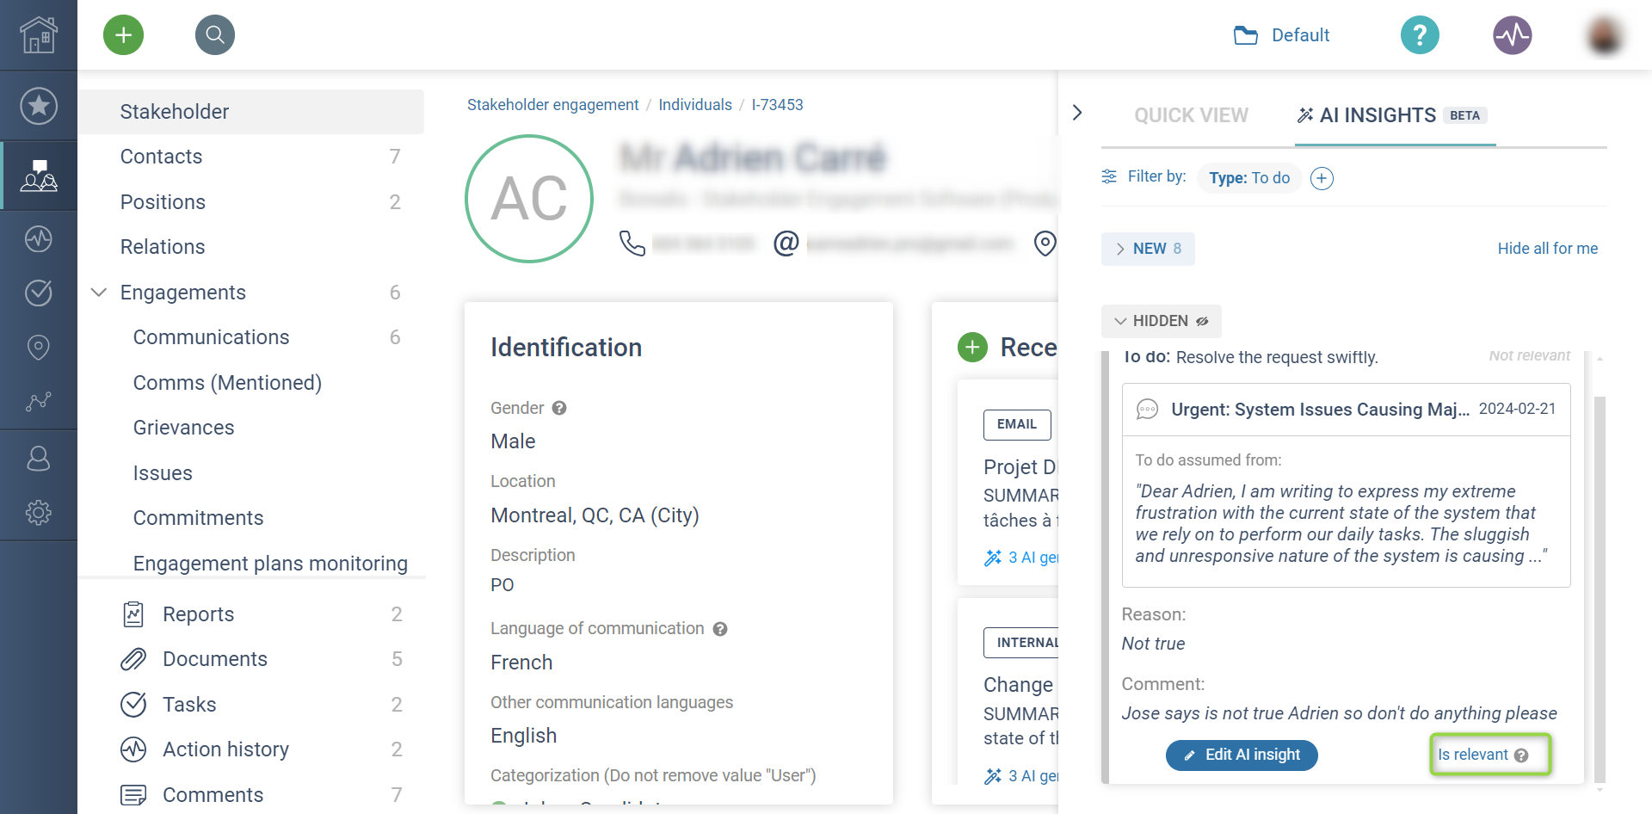This screenshot has height=814, width=1652.
Task: Open settings gear in left sidebar
Action: (39, 513)
